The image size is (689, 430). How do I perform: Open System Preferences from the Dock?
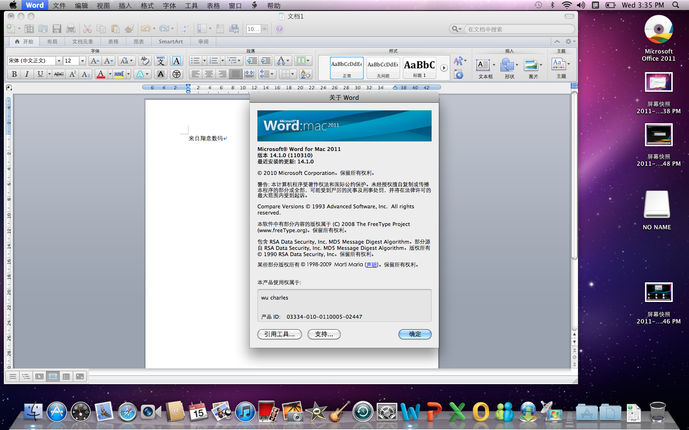pos(386,412)
